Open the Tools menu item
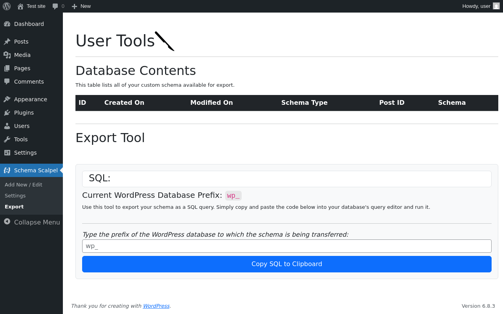Viewport: 503px width, 314px height. [x=21, y=139]
